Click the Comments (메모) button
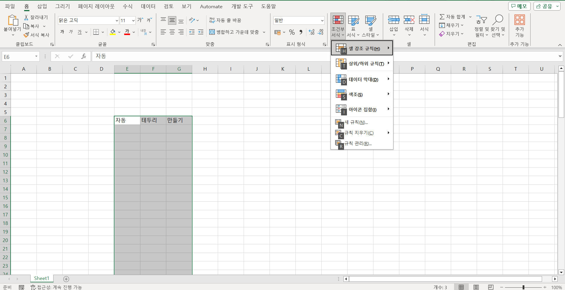Image resolution: width=565 pixels, height=290 pixels. coord(519,6)
